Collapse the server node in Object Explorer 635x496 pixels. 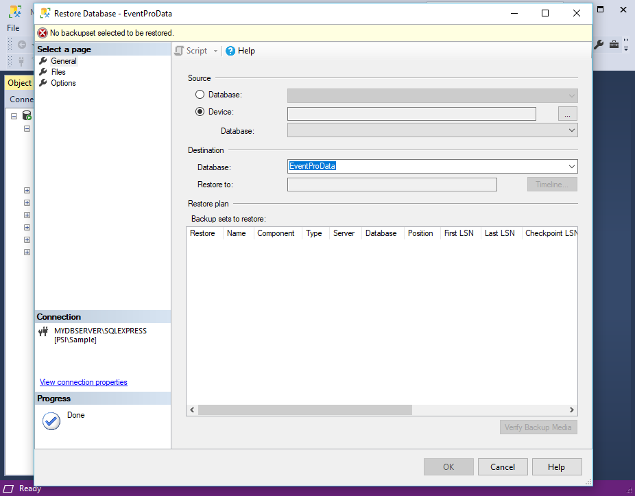[x=14, y=117]
